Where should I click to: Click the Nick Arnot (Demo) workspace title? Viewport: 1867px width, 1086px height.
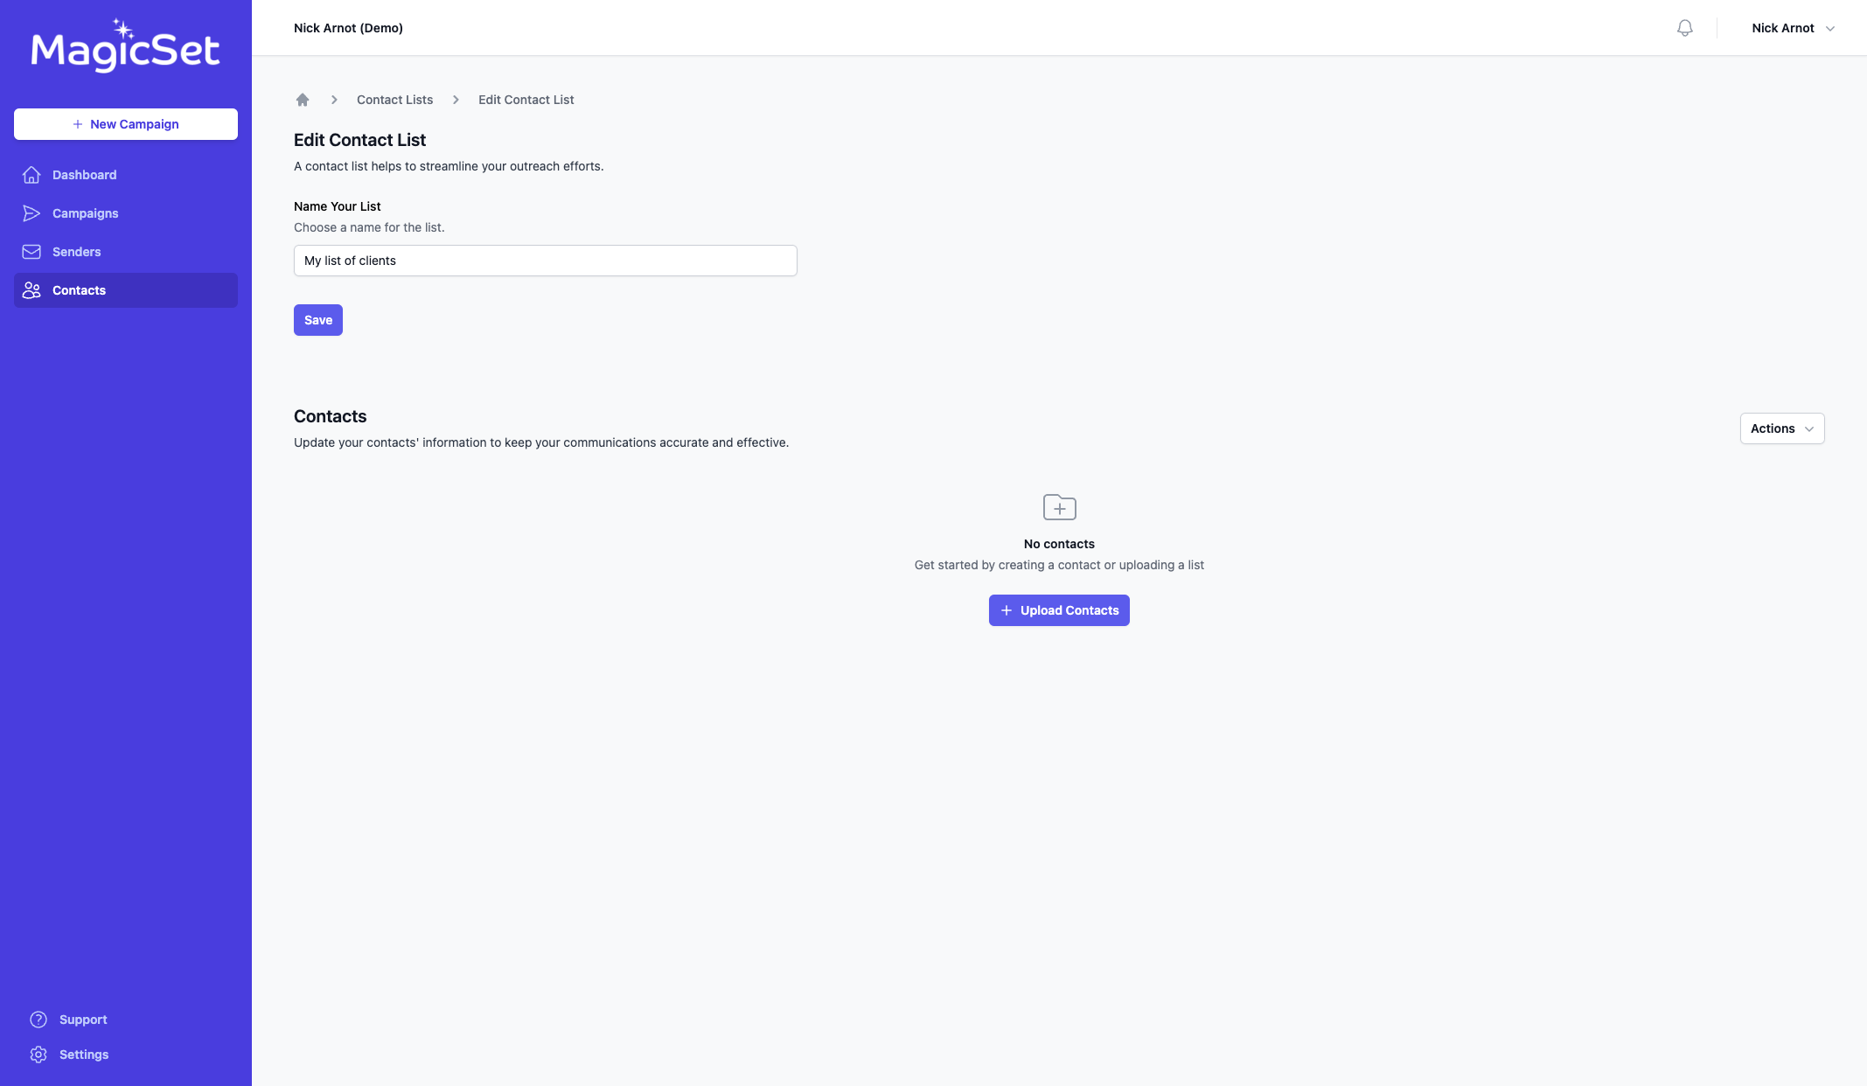348,28
